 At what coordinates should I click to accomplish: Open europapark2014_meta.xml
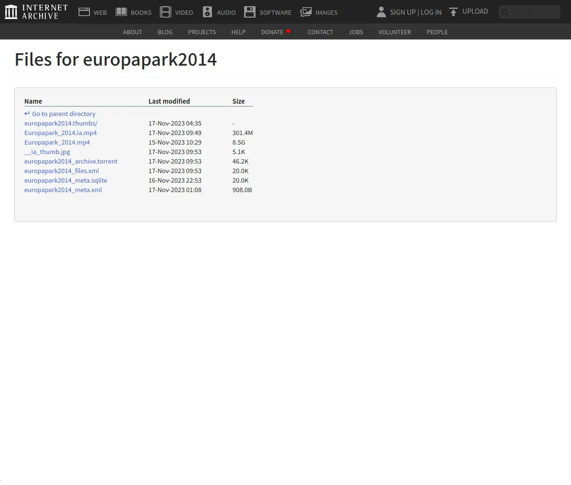(x=63, y=190)
